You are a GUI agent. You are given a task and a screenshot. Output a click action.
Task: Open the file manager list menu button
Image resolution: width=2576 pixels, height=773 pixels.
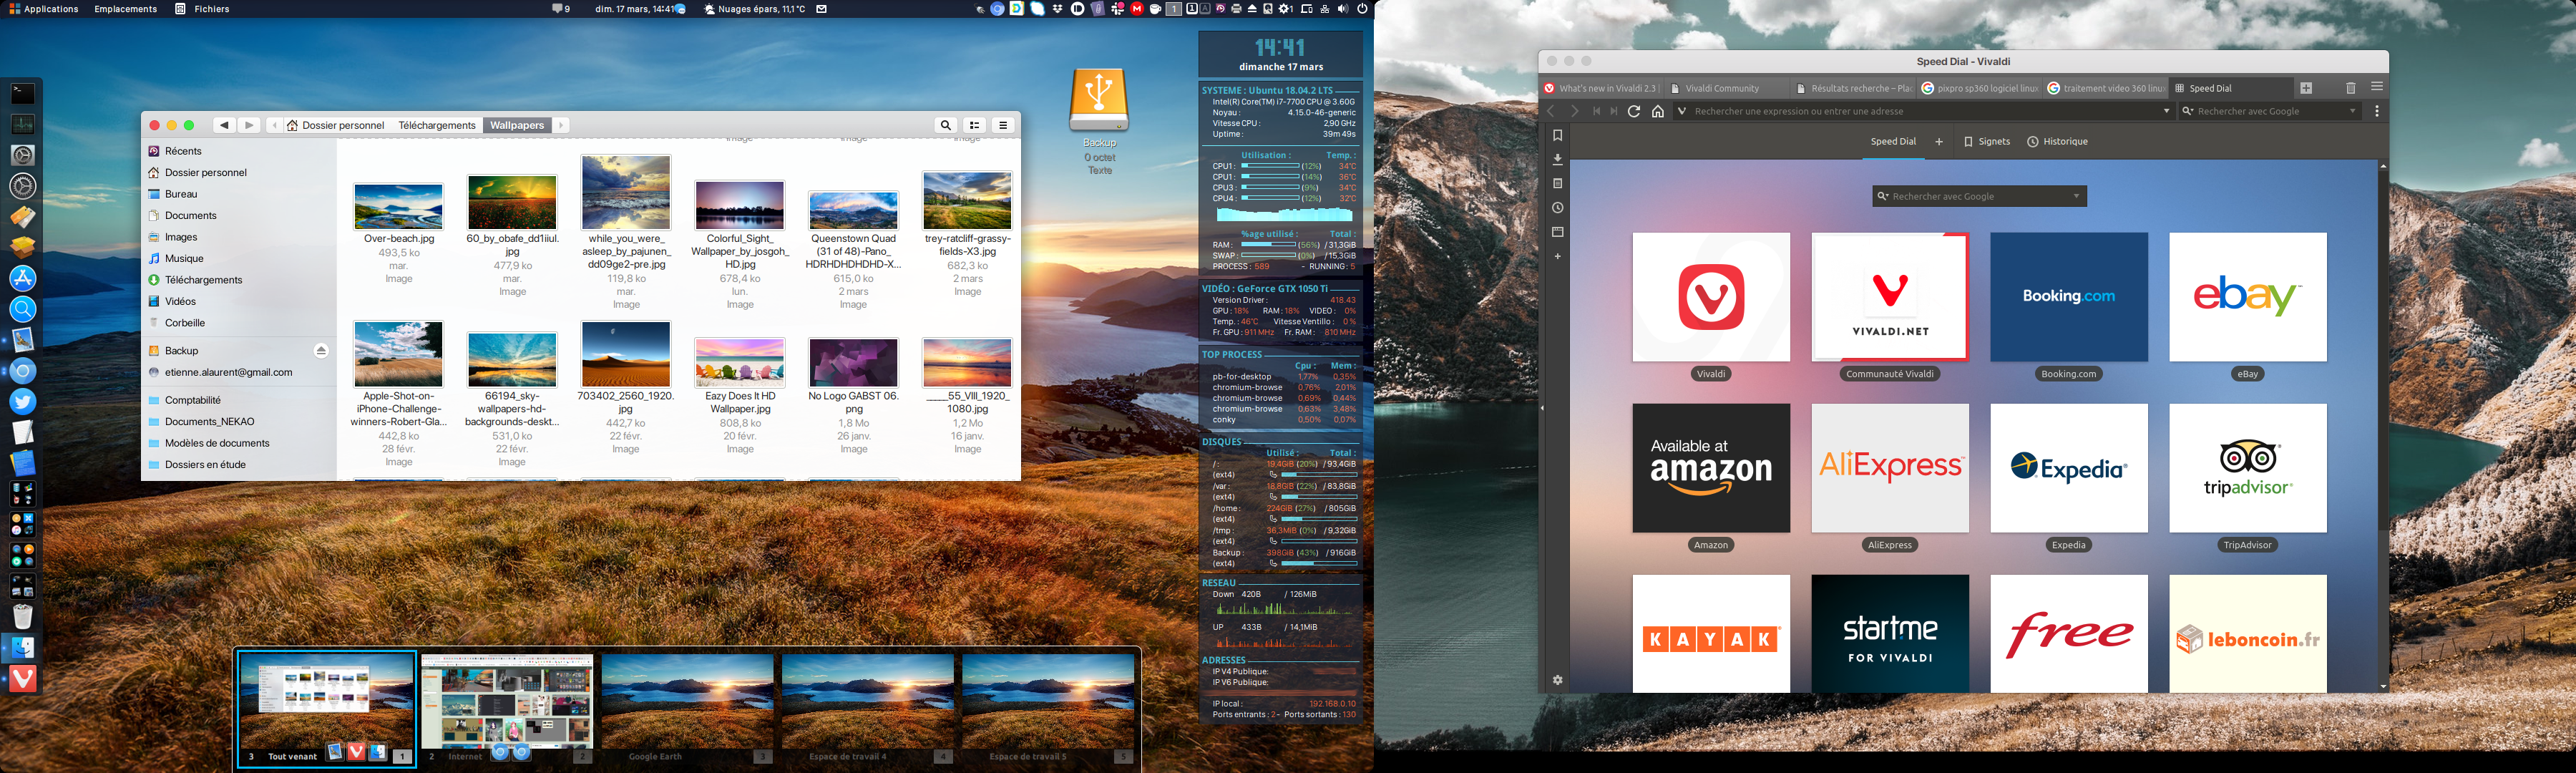click(x=1003, y=125)
